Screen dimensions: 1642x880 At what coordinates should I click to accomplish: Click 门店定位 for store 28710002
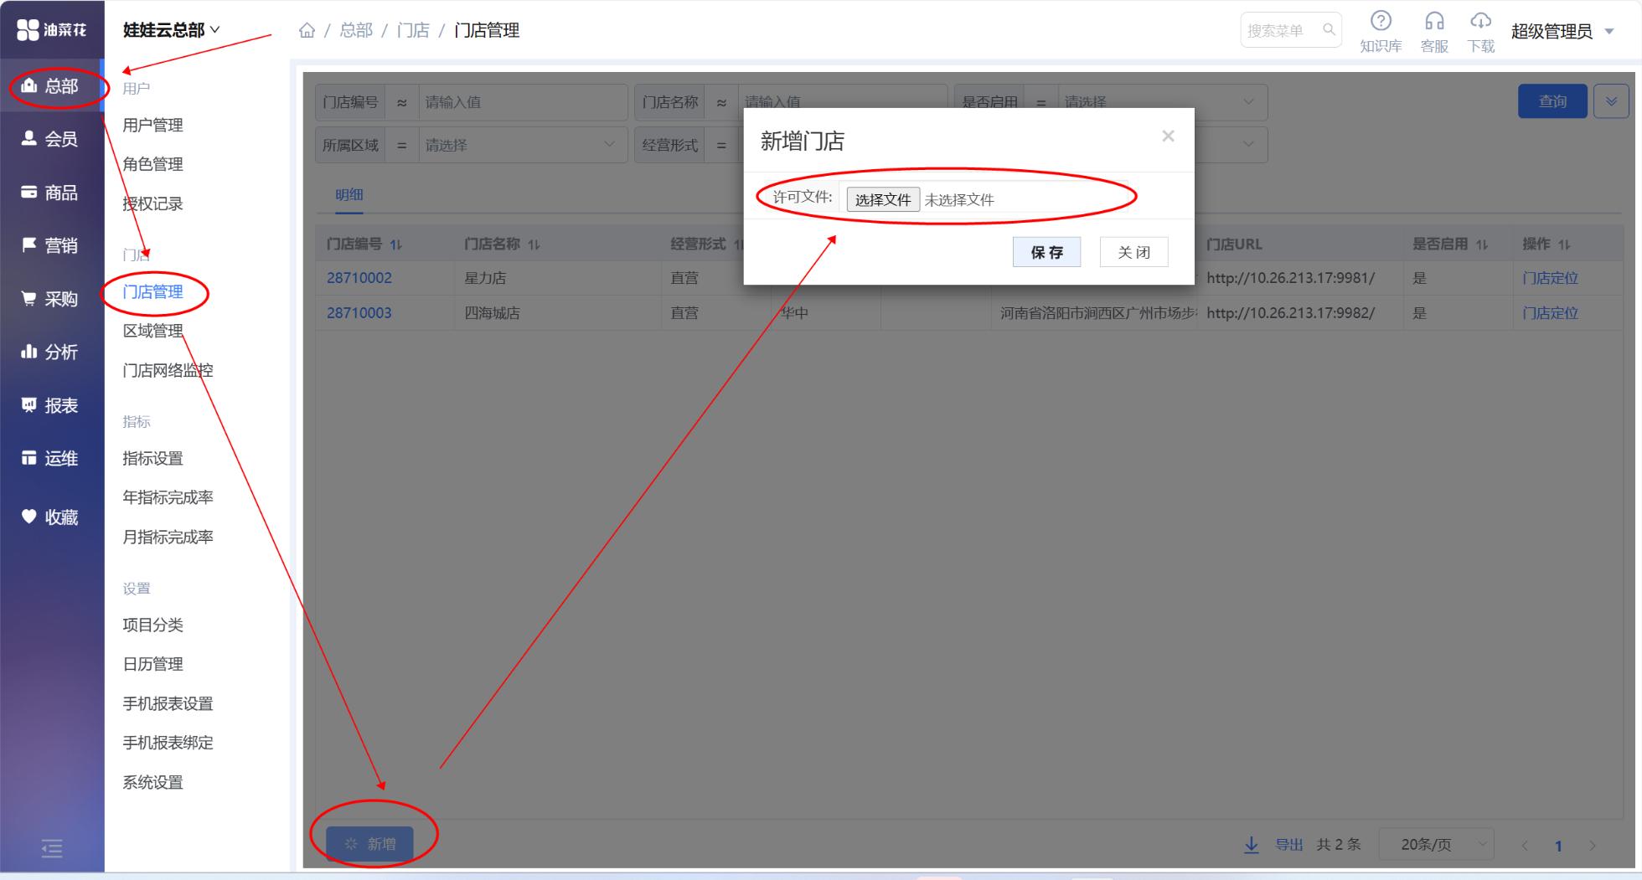pos(1550,278)
